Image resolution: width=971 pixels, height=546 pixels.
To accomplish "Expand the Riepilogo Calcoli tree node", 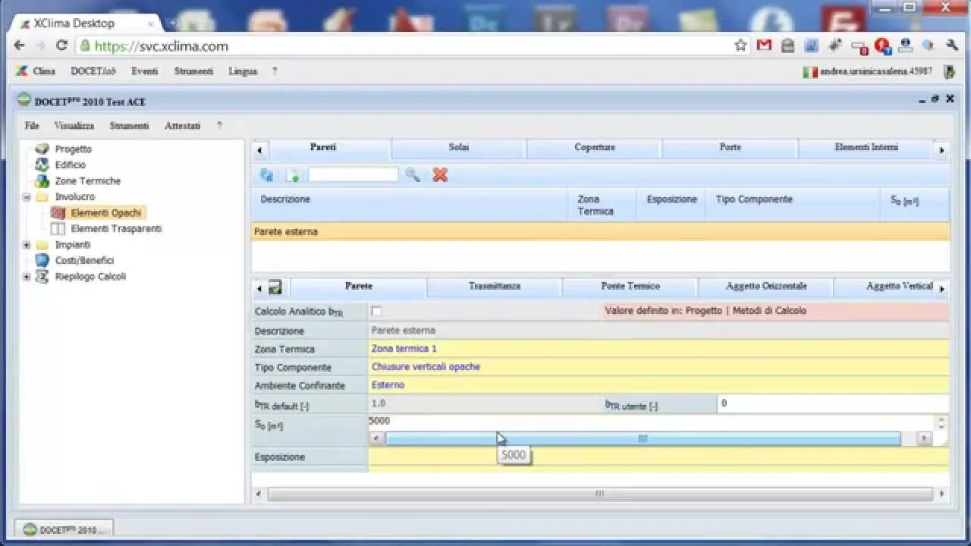I will pos(27,277).
